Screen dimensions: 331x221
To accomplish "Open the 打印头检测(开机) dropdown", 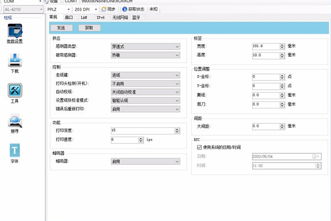I will click(146, 84).
